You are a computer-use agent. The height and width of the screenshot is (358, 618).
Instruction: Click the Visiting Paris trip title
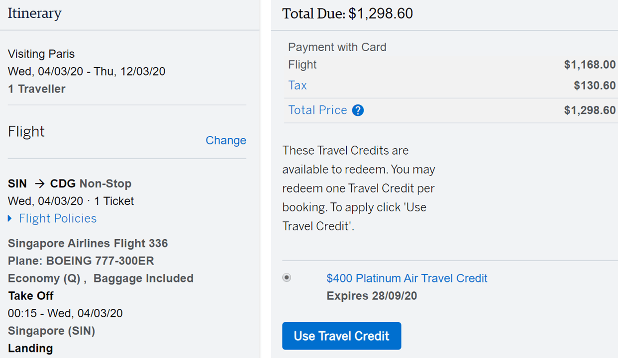(41, 54)
